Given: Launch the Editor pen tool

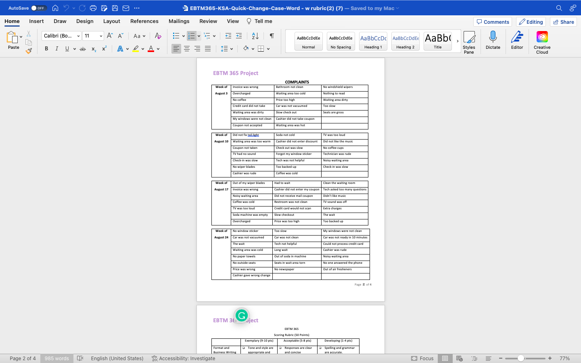Looking at the screenshot, I should pos(517,40).
